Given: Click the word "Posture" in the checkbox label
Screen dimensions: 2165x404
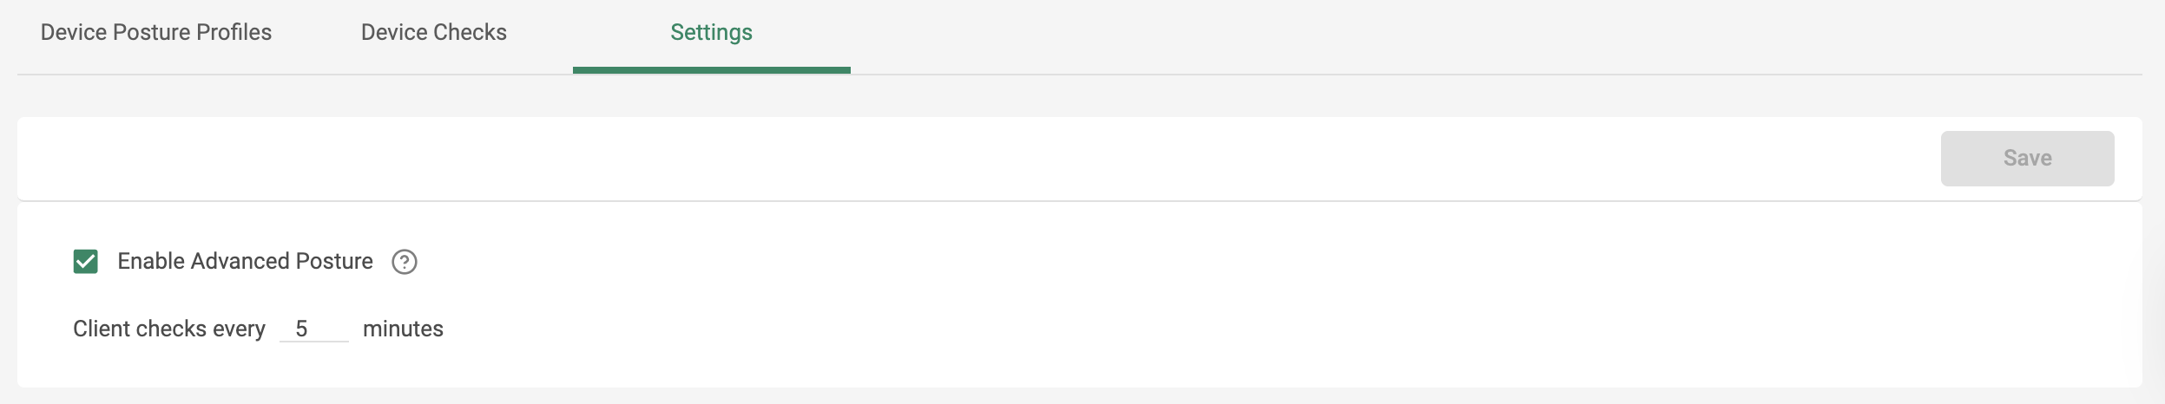Looking at the screenshot, I should pyautogui.click(x=334, y=262).
